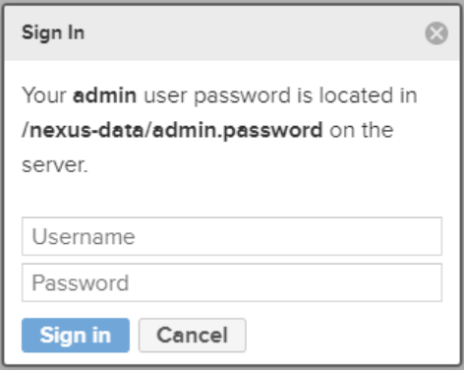
Task: Select the word server in the message
Action: point(53,165)
